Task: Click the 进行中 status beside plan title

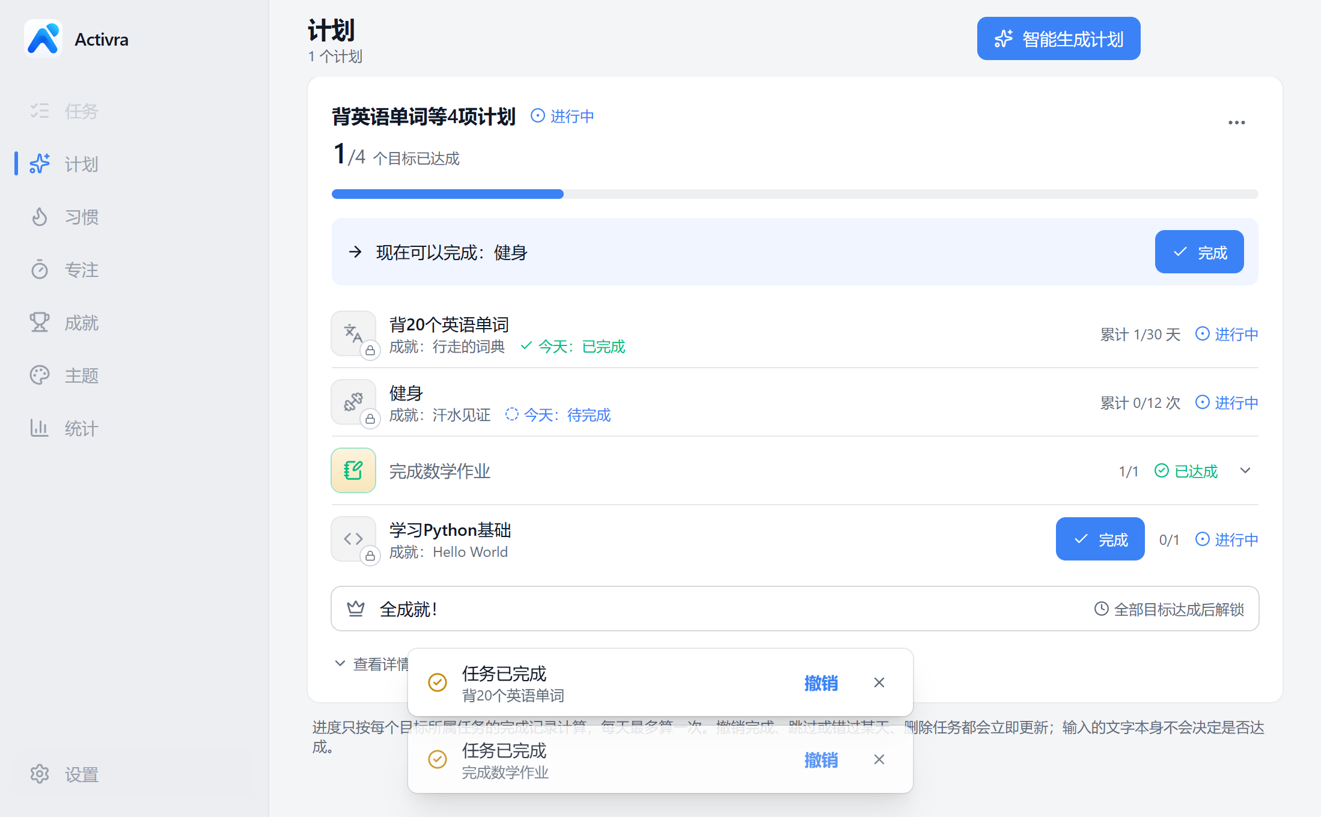Action: (x=563, y=116)
